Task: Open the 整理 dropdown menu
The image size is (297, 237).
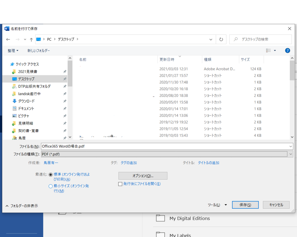Action: tap(13, 51)
